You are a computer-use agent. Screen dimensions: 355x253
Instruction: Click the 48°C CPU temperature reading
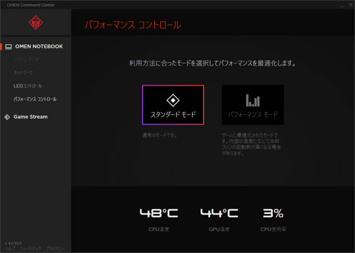159,213
